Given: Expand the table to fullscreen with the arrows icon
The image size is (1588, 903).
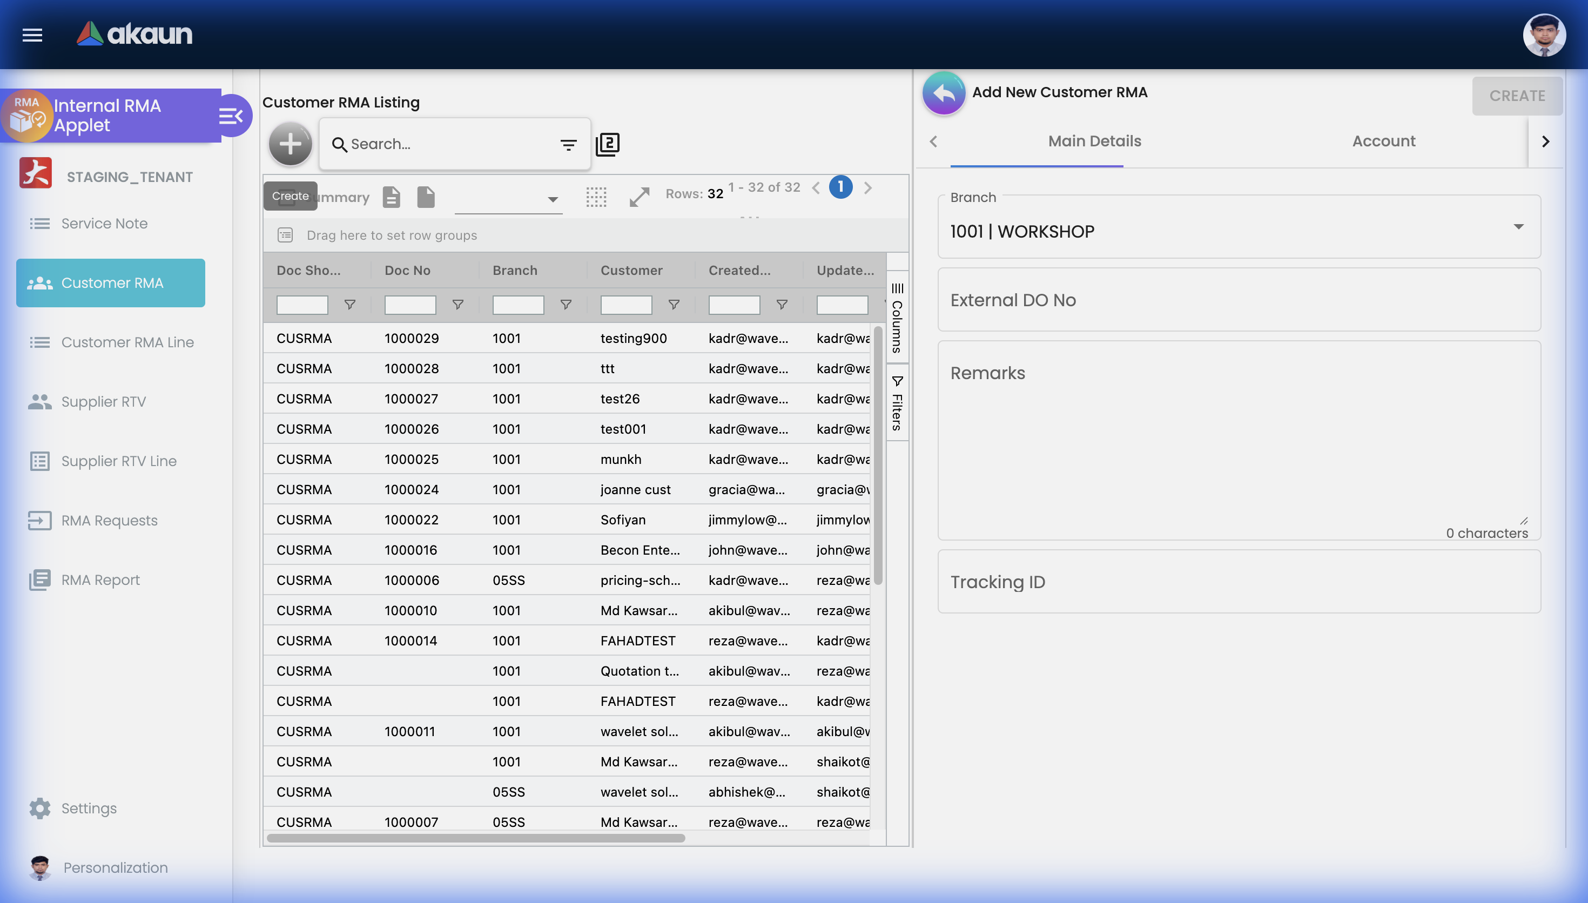Looking at the screenshot, I should (640, 197).
